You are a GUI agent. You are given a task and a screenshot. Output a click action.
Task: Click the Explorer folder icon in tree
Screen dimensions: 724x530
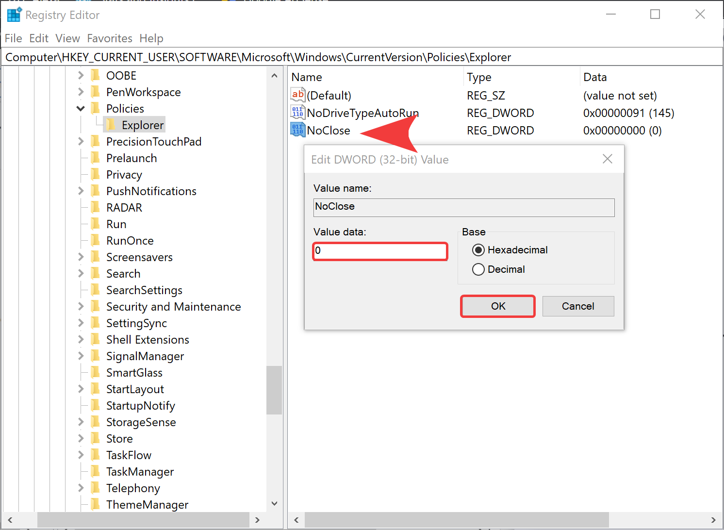(x=111, y=125)
